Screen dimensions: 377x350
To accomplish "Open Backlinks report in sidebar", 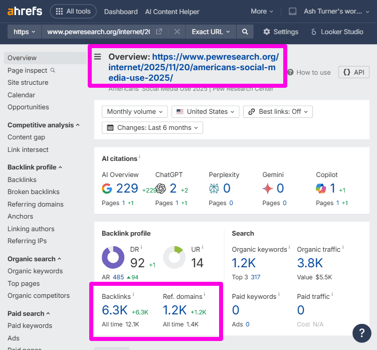I will tap(22, 180).
